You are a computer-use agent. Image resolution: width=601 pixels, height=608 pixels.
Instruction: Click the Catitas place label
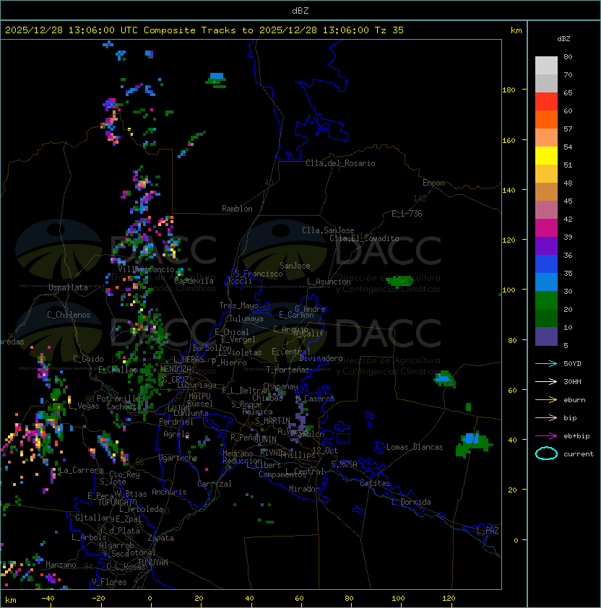[375, 483]
